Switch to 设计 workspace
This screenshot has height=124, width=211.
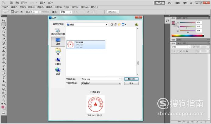(x=170, y=3)
